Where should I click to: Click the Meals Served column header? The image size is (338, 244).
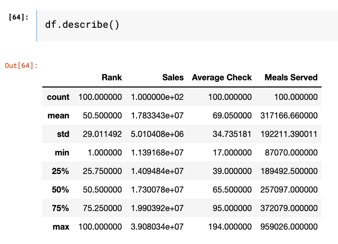click(x=291, y=78)
